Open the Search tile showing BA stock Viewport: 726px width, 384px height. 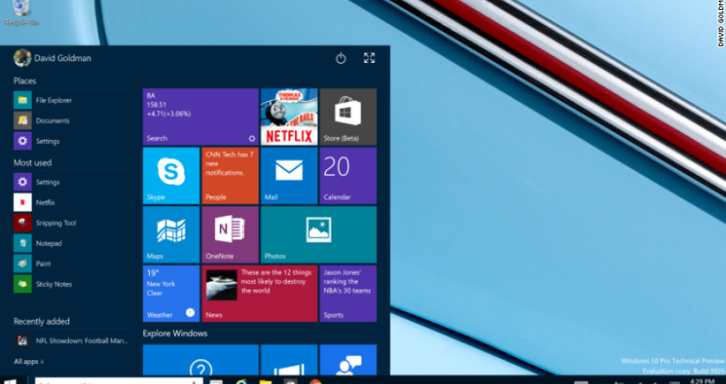[201, 117]
